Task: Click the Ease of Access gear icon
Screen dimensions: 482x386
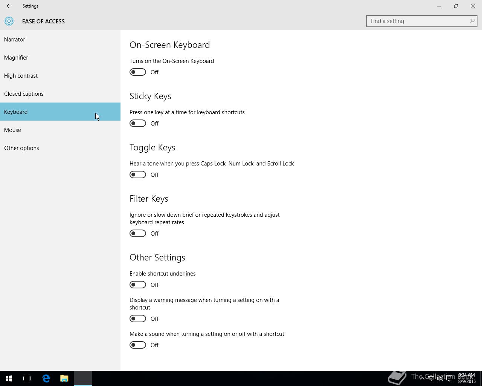Action: pos(9,21)
